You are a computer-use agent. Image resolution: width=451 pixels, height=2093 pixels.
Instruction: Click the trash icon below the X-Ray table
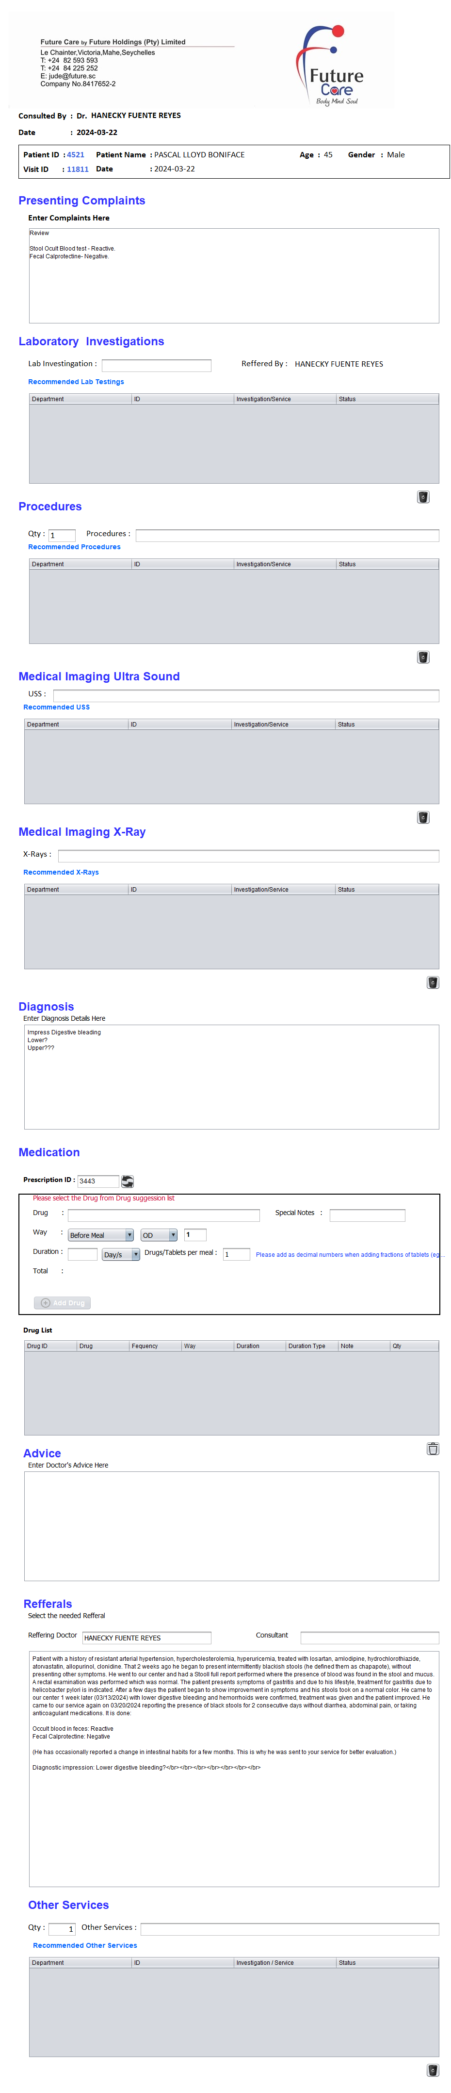(433, 981)
